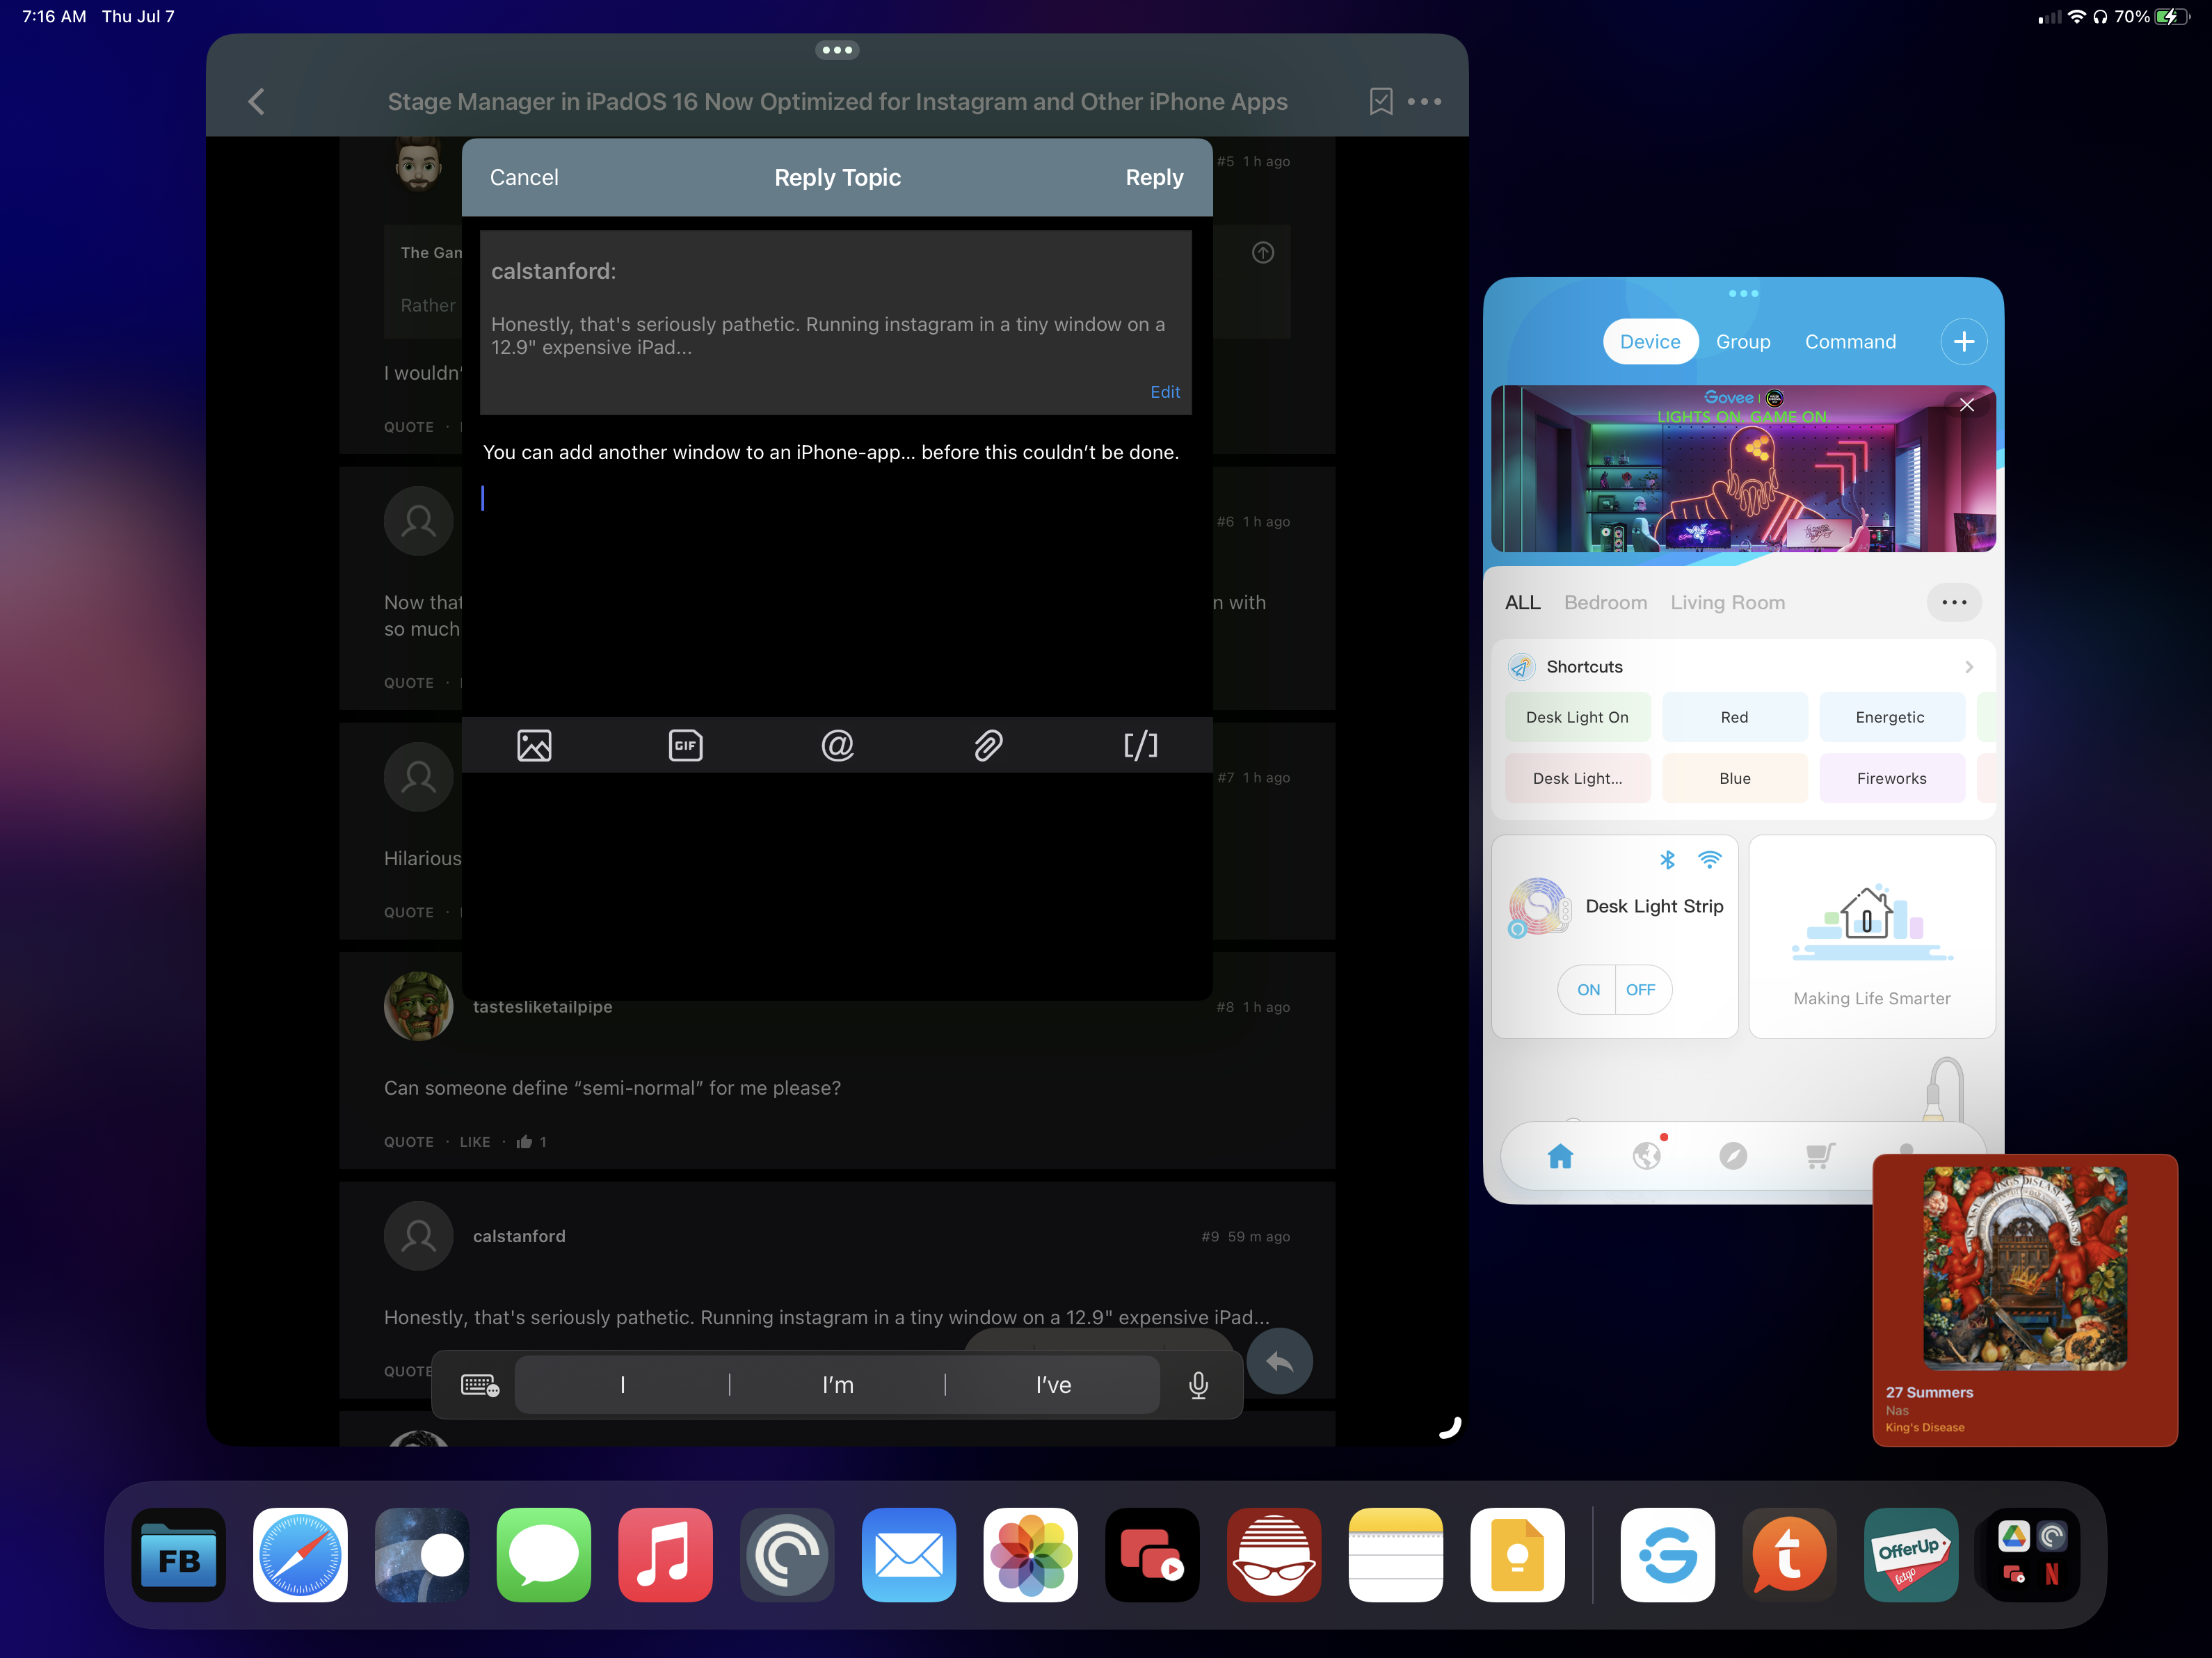Open the three-dot room options menu
The image size is (2212, 1658).
click(x=1953, y=602)
